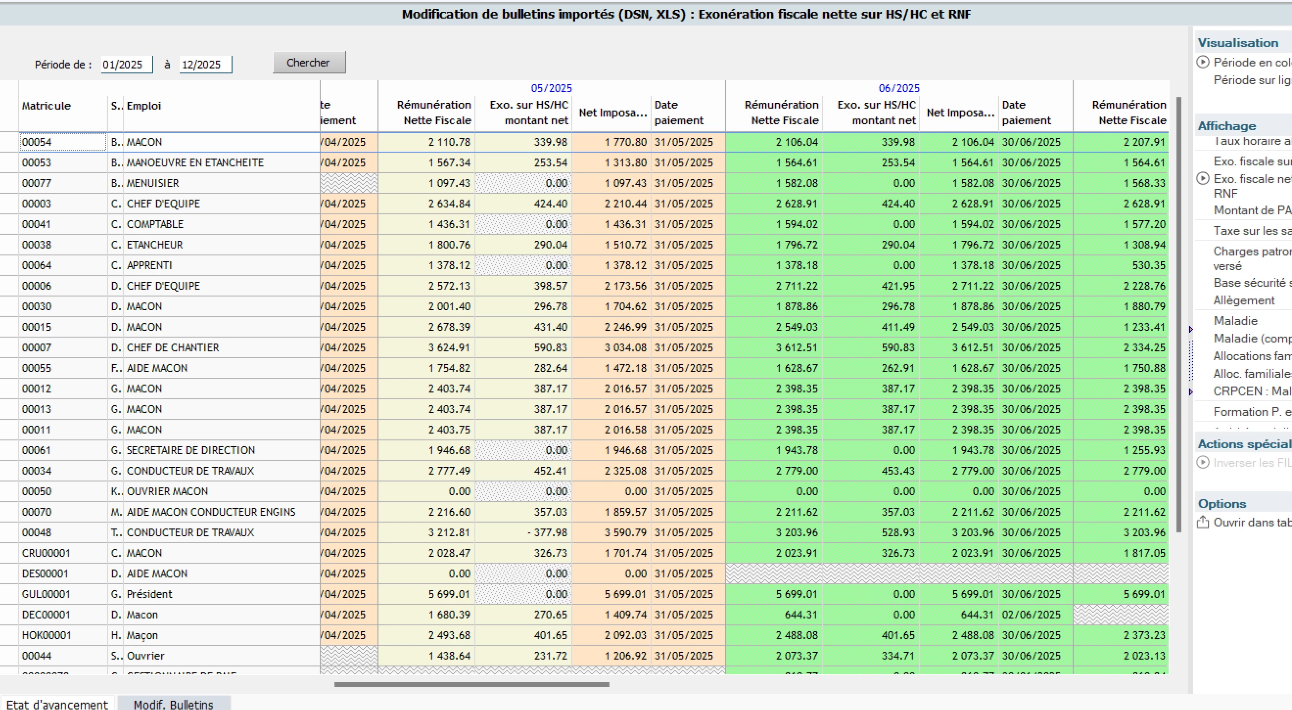The width and height of the screenshot is (1292, 710).
Task: Click the 'Emploi' column header
Action: click(144, 106)
